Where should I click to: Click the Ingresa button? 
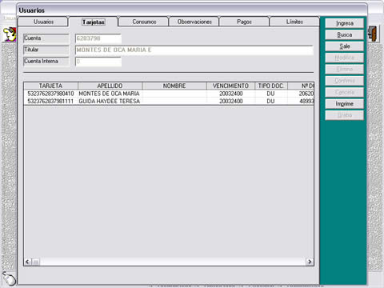[x=345, y=23]
